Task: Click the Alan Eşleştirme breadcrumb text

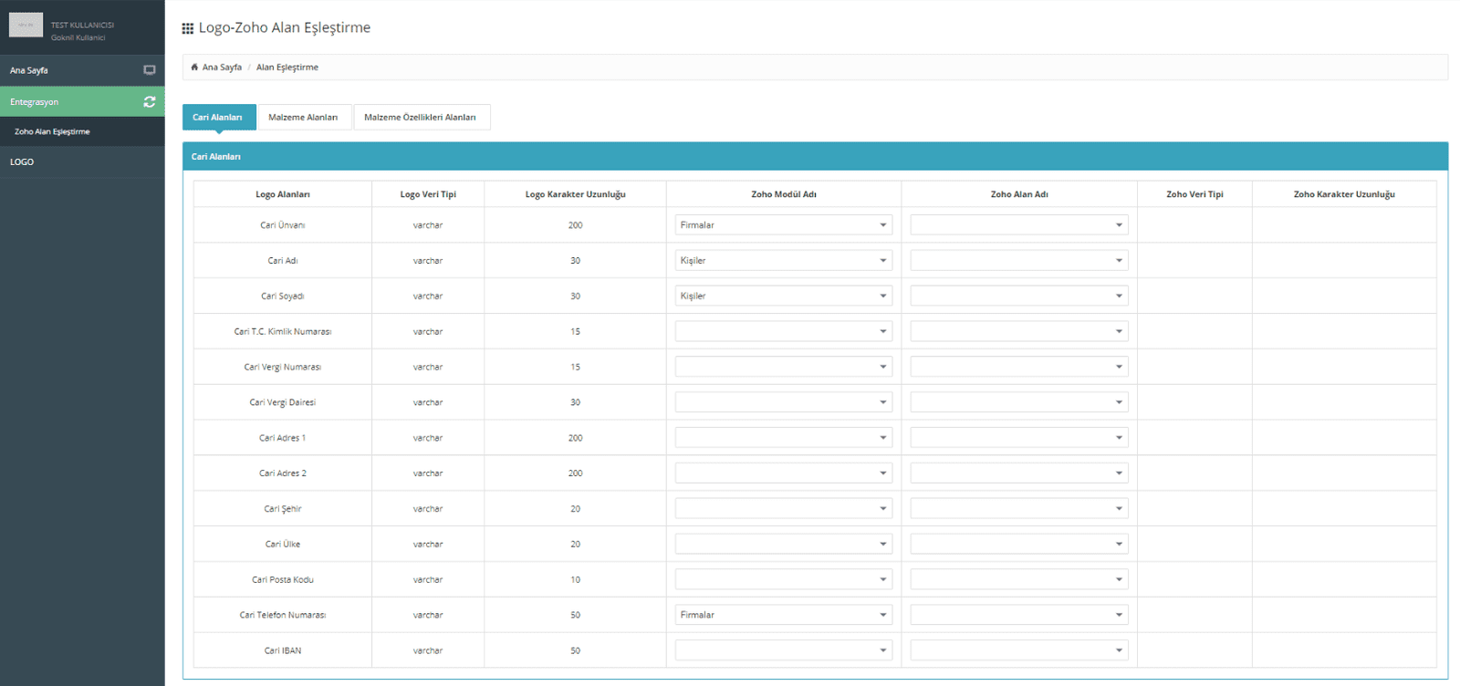Action: [287, 68]
